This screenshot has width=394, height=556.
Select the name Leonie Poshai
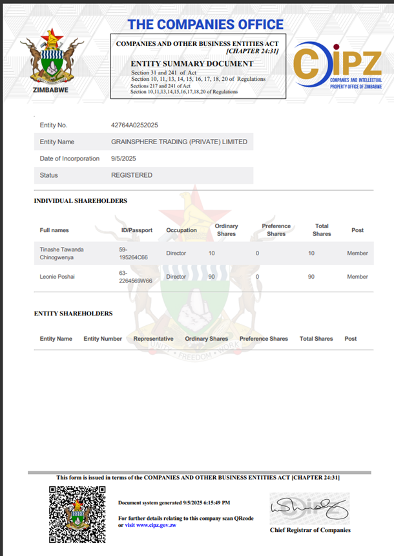point(57,277)
